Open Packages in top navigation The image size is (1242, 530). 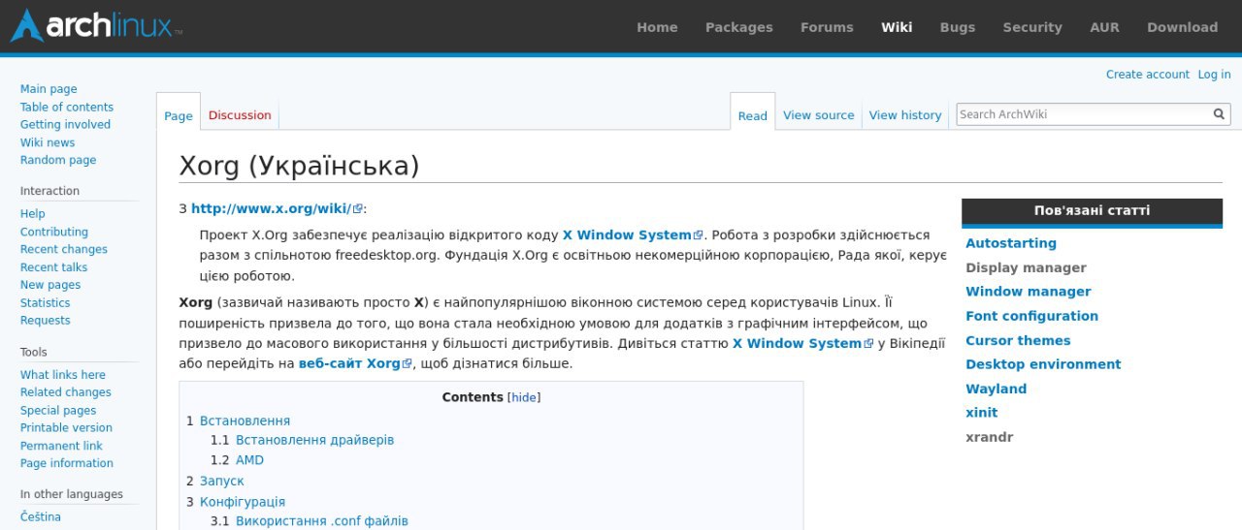click(739, 27)
